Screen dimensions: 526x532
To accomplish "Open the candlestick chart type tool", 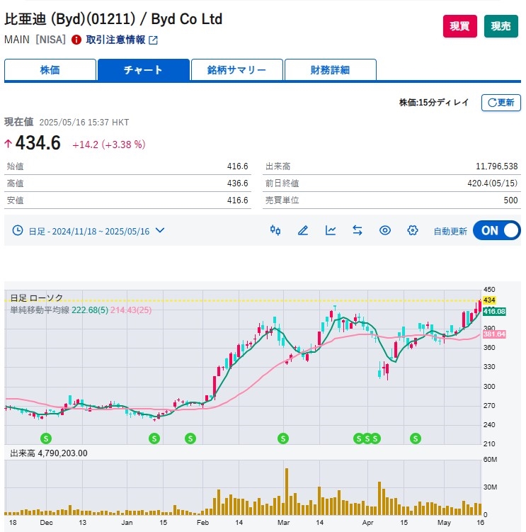I will coord(275,231).
